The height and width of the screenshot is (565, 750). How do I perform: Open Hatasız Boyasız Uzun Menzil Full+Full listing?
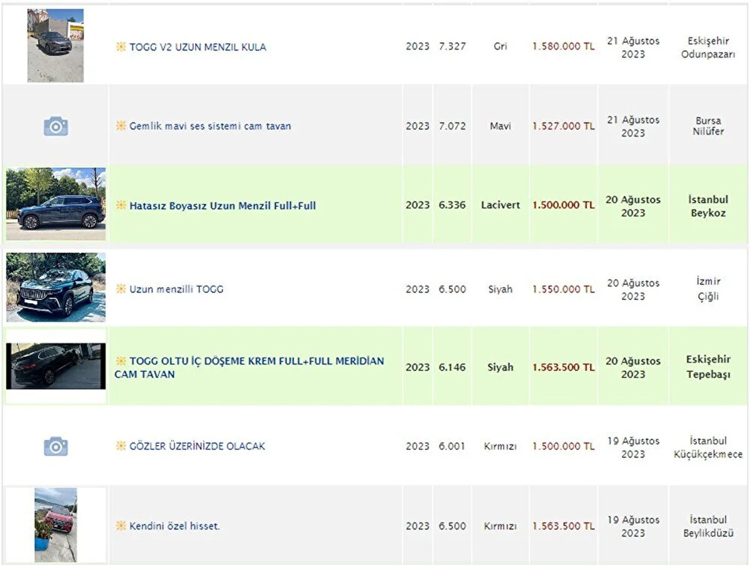(x=222, y=205)
